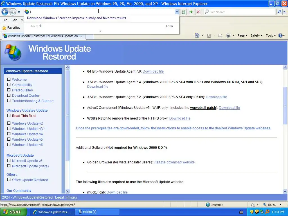Click the Help question mark icon

280,35
